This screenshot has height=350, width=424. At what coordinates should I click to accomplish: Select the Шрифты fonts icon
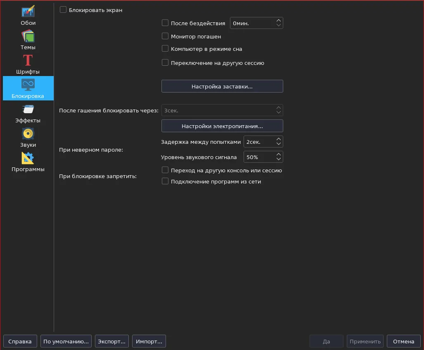(28, 60)
